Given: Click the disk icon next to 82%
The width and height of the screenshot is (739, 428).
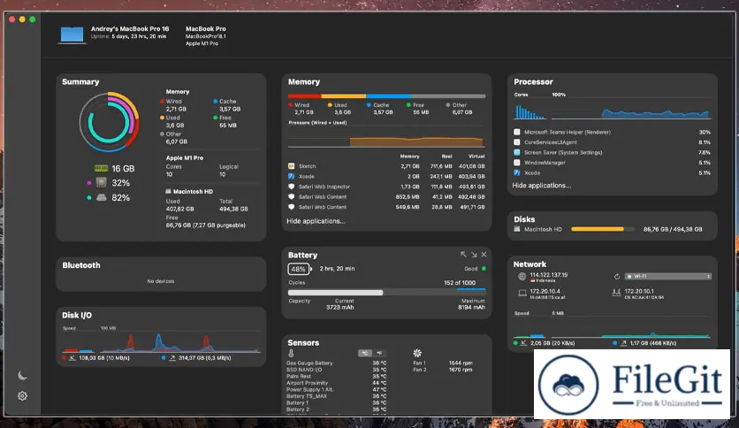Looking at the screenshot, I should coord(102,197).
